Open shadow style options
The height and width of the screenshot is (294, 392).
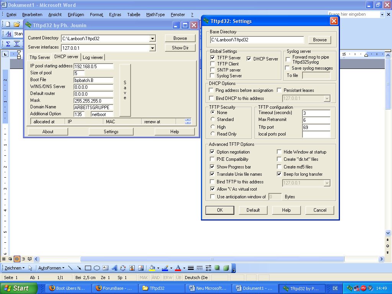coord(217,268)
